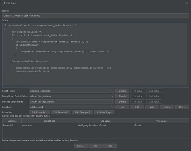Viewport: 191px width, 151px height.
Task: Click the Use function button
Action: (x=122, y=107)
